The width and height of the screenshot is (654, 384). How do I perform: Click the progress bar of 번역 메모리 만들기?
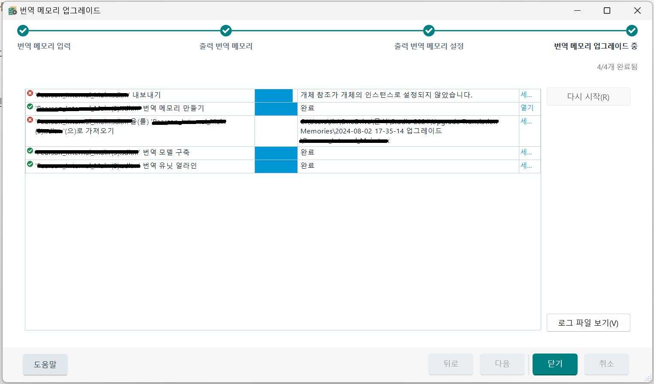point(276,108)
